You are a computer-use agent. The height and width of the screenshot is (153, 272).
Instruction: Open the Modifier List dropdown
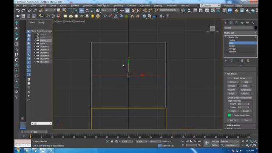click(241, 33)
